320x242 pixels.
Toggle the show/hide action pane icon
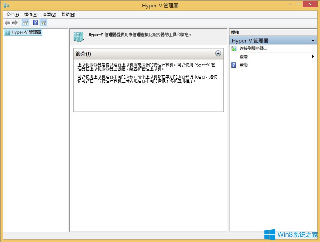click(44, 23)
